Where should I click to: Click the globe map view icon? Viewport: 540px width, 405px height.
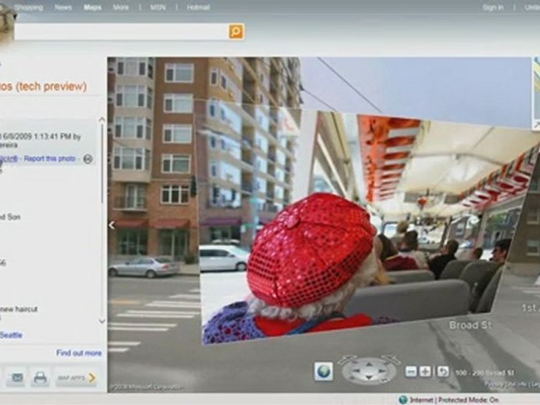[x=323, y=372]
